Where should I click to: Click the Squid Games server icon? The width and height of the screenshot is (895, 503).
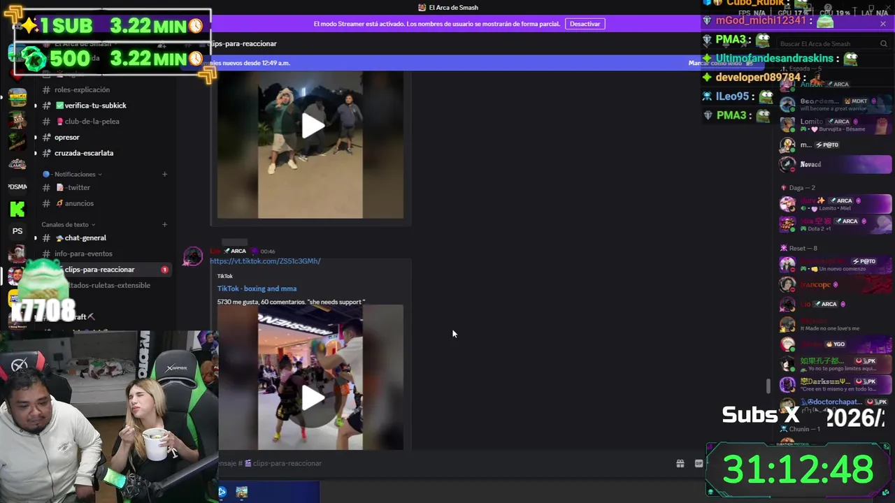click(17, 165)
